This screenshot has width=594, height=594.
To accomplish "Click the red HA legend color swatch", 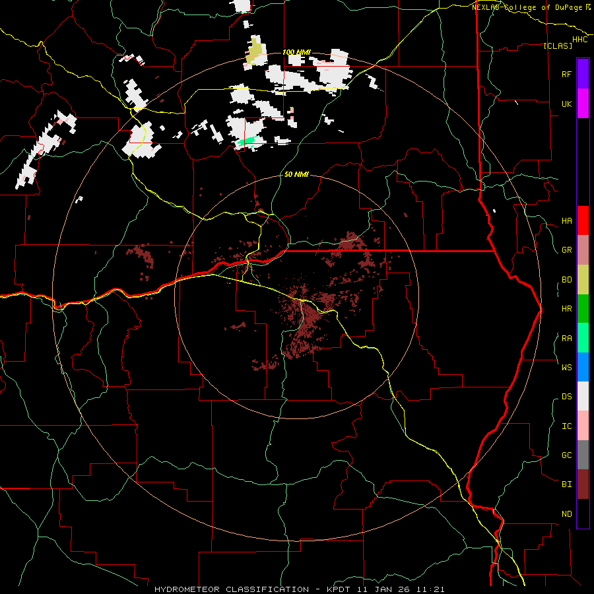I will point(583,220).
